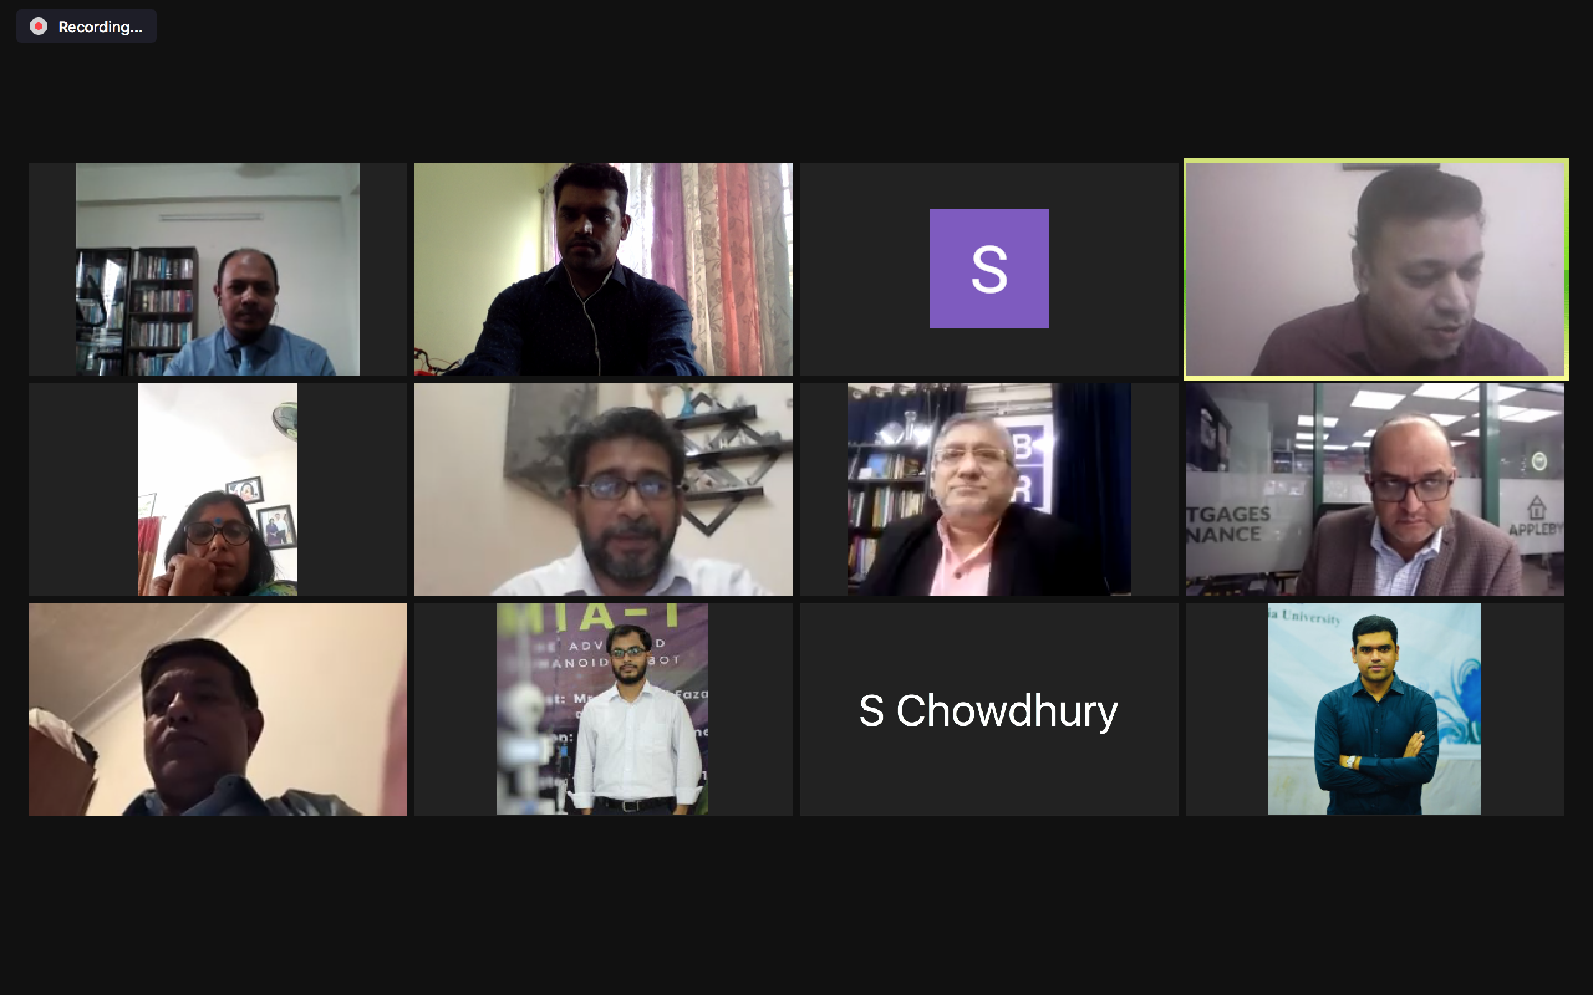
Task: Select video of man wearing white earphones
Action: tap(603, 269)
